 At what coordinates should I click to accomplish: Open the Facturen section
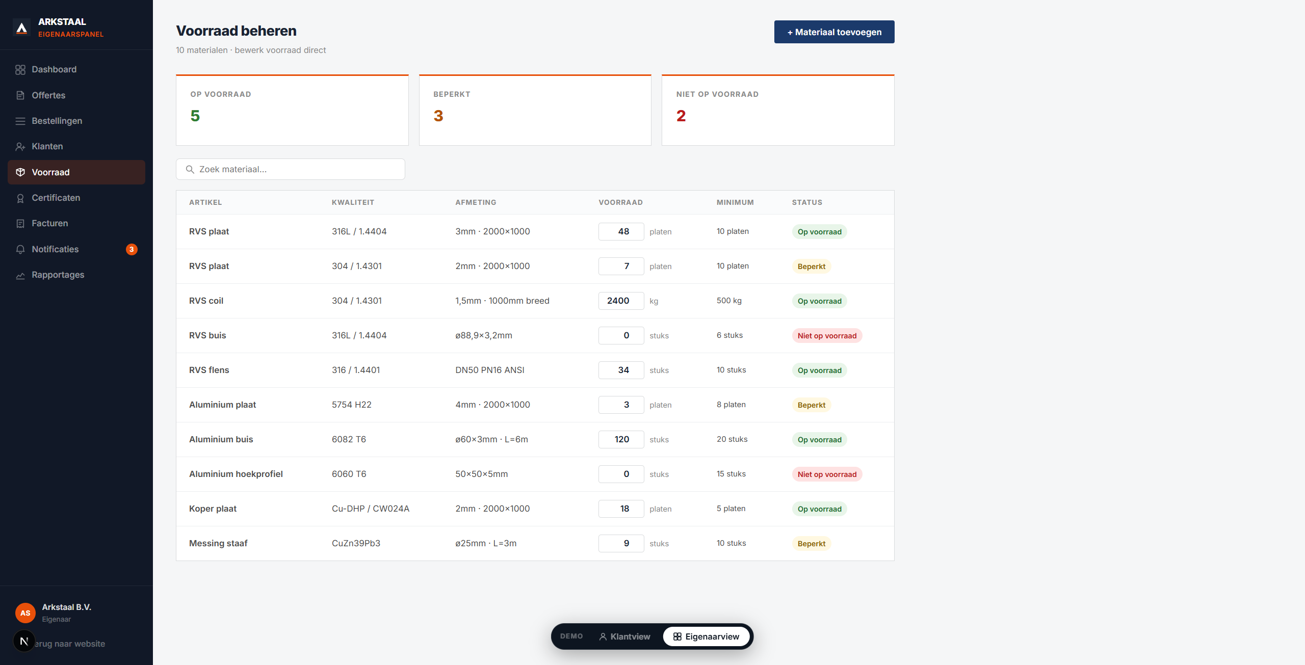[49, 223]
